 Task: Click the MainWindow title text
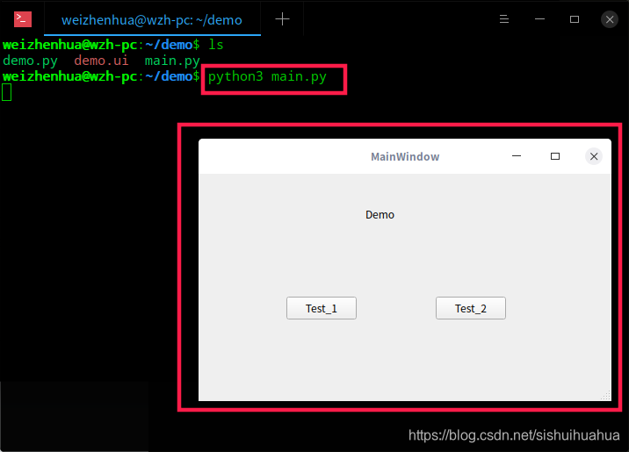pos(405,157)
